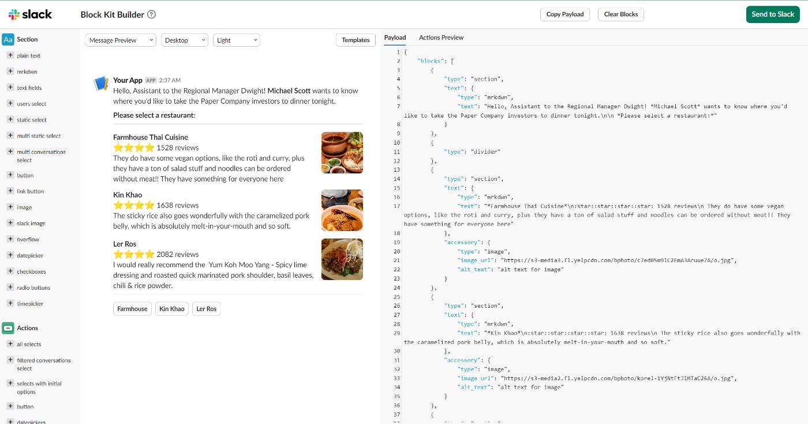Viewport: 808px width, 424px height.
Task: Click the Farmhouse Thai Cuisine food thumbnail
Action: pos(342,153)
